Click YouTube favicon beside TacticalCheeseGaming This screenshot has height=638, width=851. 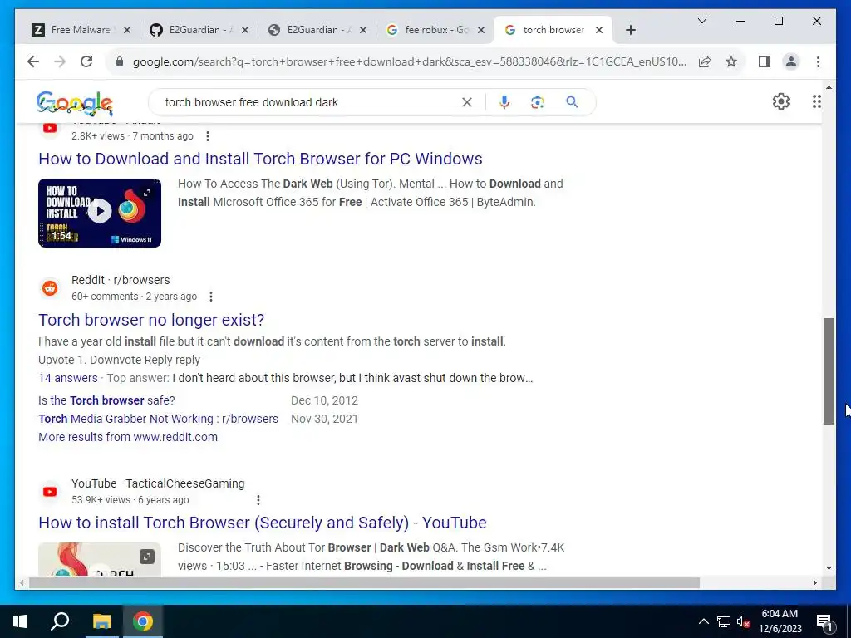(x=50, y=492)
